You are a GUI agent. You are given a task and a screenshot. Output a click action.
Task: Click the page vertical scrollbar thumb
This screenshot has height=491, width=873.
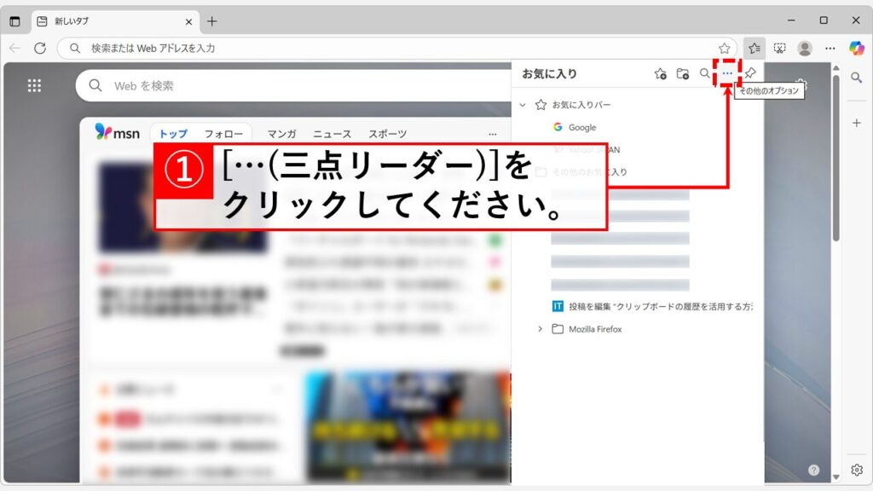click(835, 158)
